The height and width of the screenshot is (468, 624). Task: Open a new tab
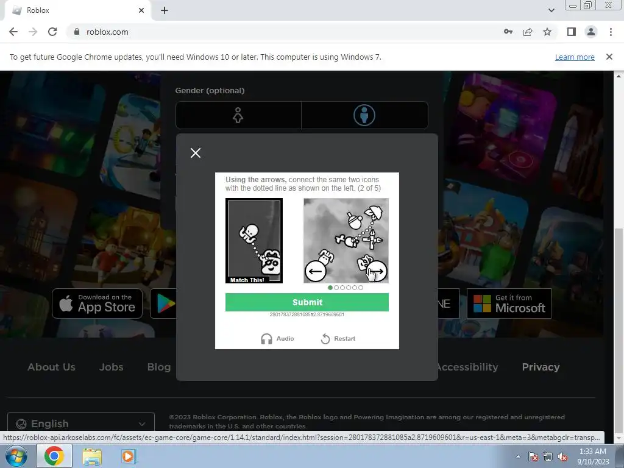[165, 10]
